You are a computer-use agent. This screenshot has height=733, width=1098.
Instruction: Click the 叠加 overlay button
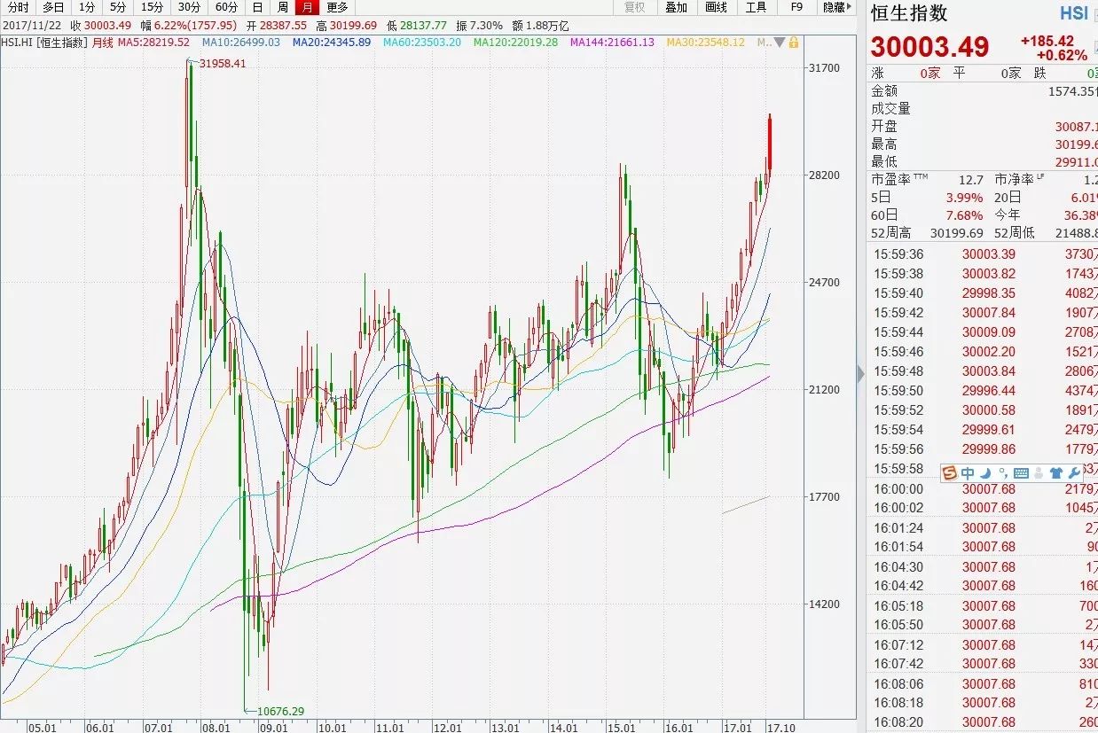point(676,7)
